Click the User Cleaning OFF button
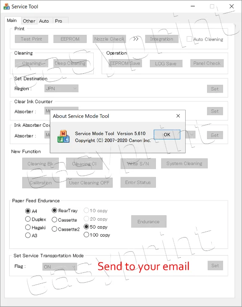The image size is (242, 307). point(89,183)
